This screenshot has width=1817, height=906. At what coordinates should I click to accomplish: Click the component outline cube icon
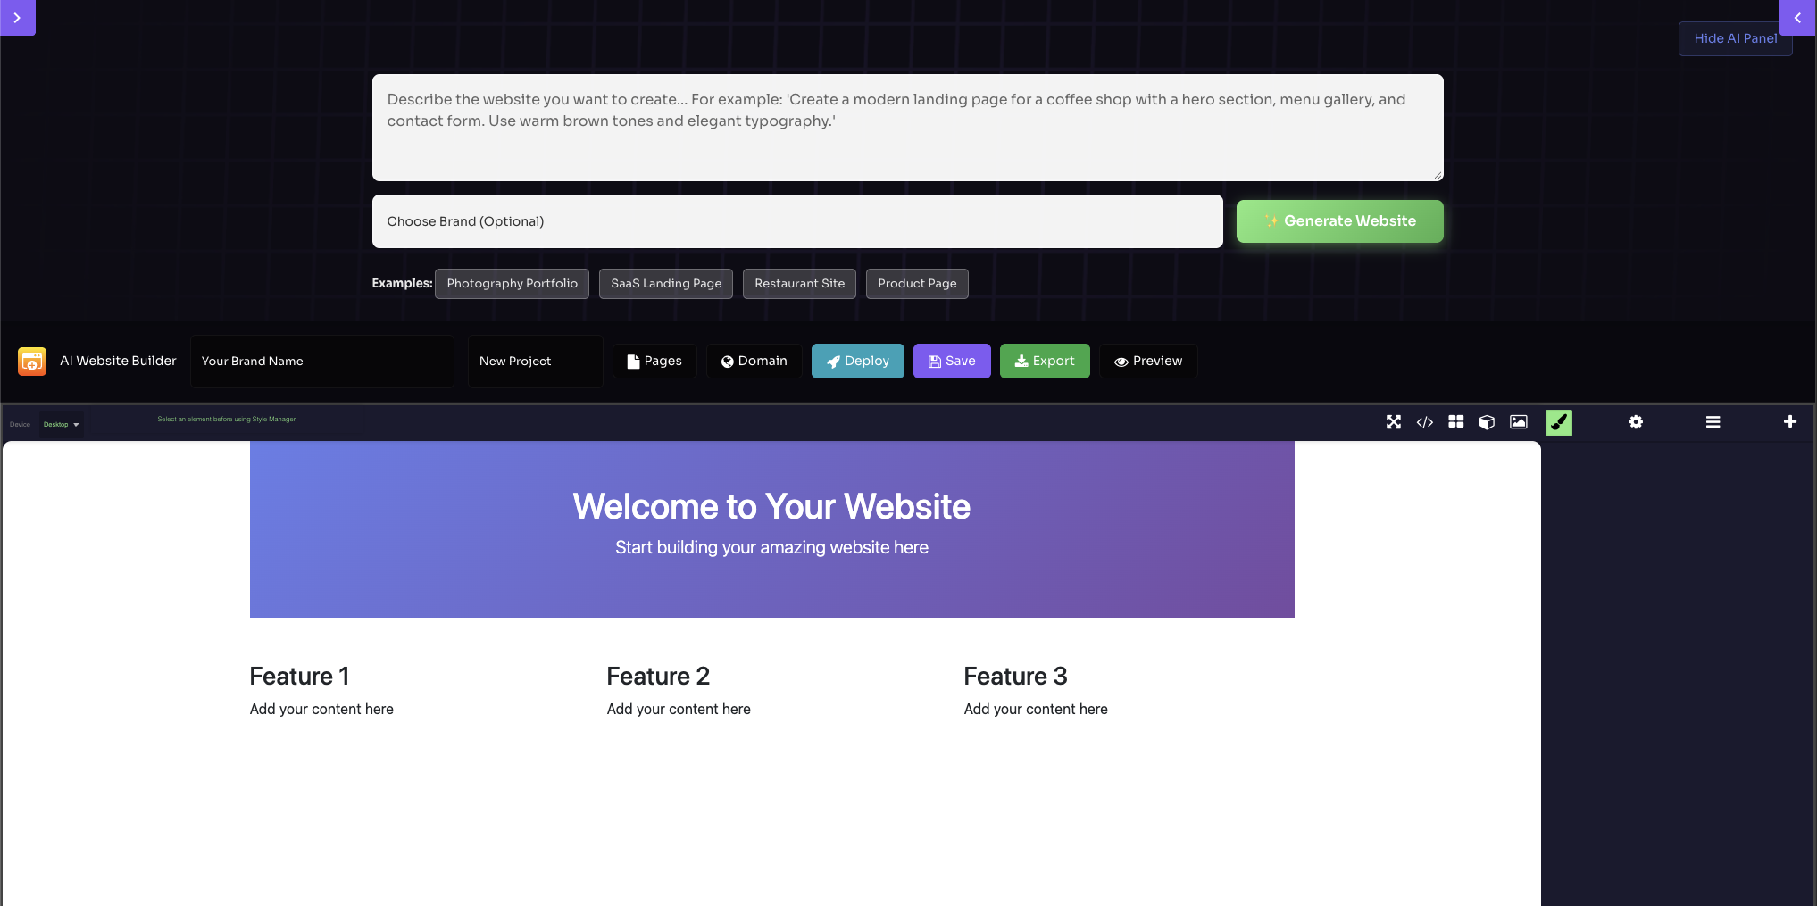tap(1487, 422)
